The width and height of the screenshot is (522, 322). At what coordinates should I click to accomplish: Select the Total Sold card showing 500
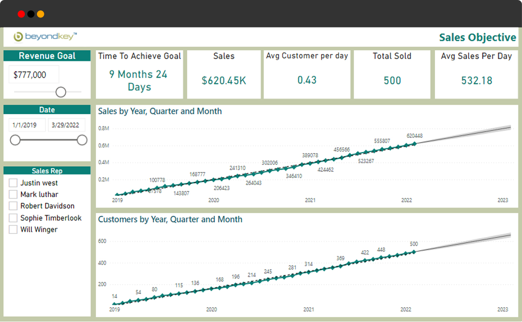(391, 74)
